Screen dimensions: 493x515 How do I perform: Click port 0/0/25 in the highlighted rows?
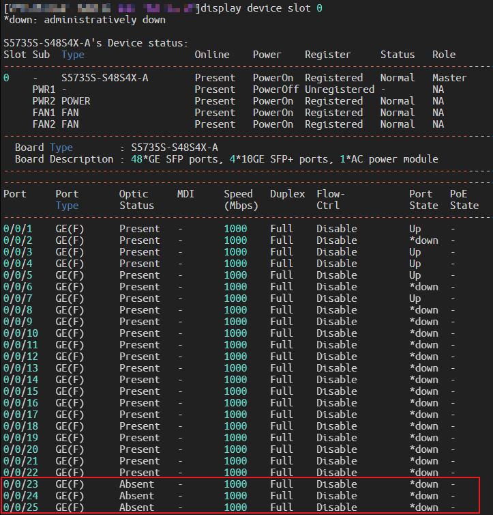20,507
